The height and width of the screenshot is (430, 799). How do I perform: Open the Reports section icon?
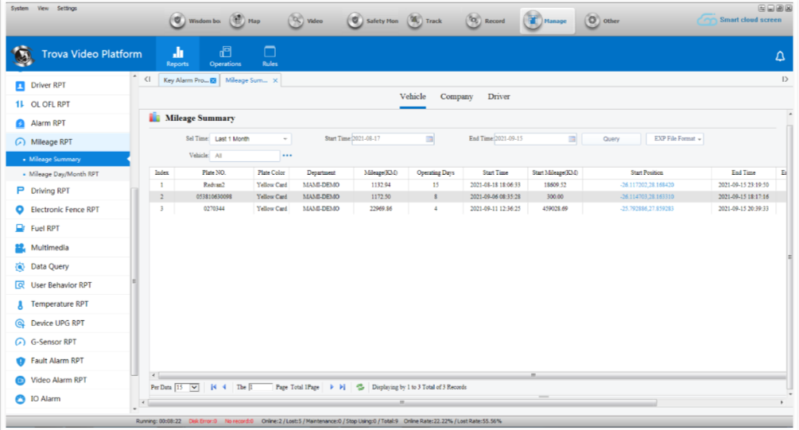tap(177, 54)
